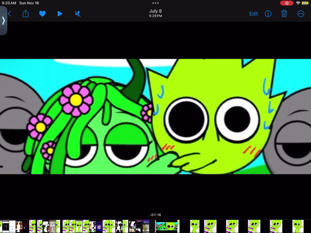
Task: Play the video with the play icon
Action: pyautogui.click(x=60, y=14)
